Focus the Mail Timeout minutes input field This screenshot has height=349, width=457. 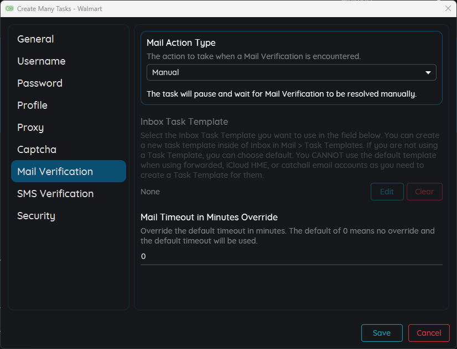(291, 257)
